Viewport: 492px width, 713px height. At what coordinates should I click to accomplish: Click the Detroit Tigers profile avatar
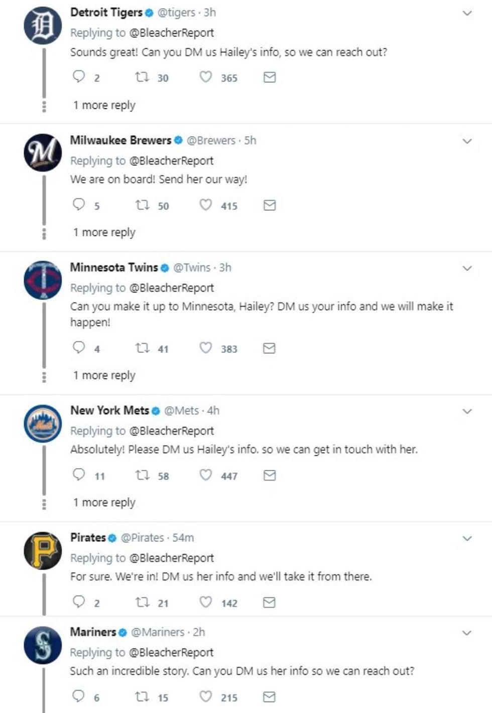43,25
